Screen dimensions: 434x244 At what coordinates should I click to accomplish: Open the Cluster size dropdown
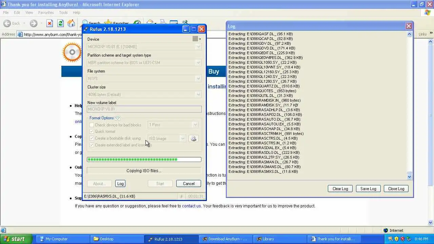144,95
